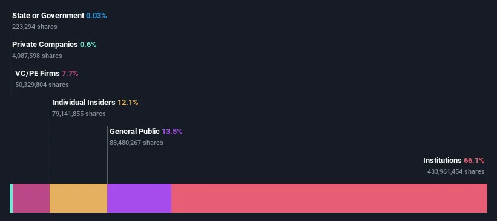Screen dimensions: 497x221
Task: Select the 12.1% percentage value
Action: 128,103
